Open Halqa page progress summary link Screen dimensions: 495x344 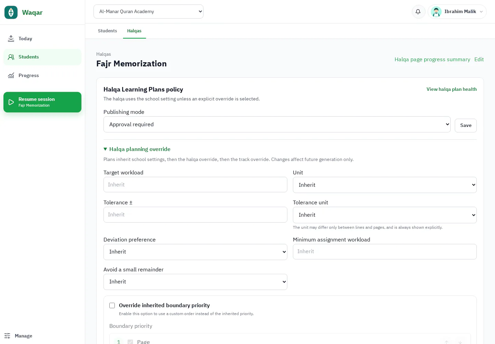tap(432, 60)
